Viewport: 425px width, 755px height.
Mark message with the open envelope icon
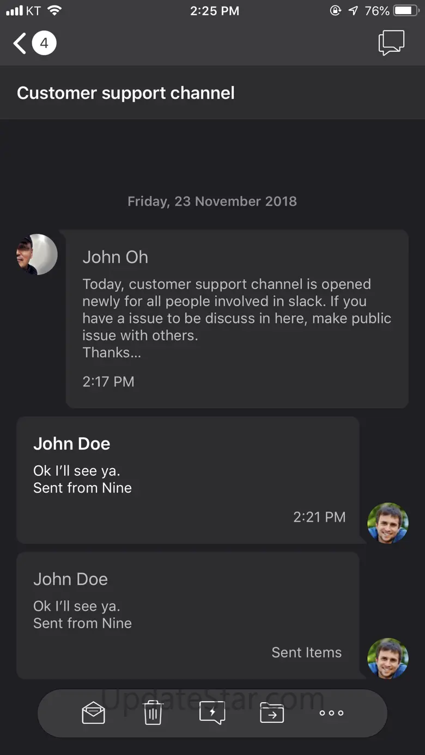click(x=93, y=713)
